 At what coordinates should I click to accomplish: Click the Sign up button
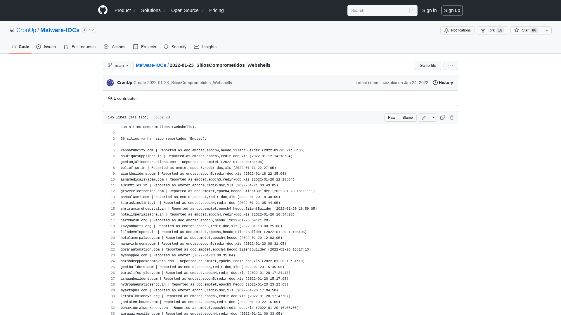[x=452, y=10]
